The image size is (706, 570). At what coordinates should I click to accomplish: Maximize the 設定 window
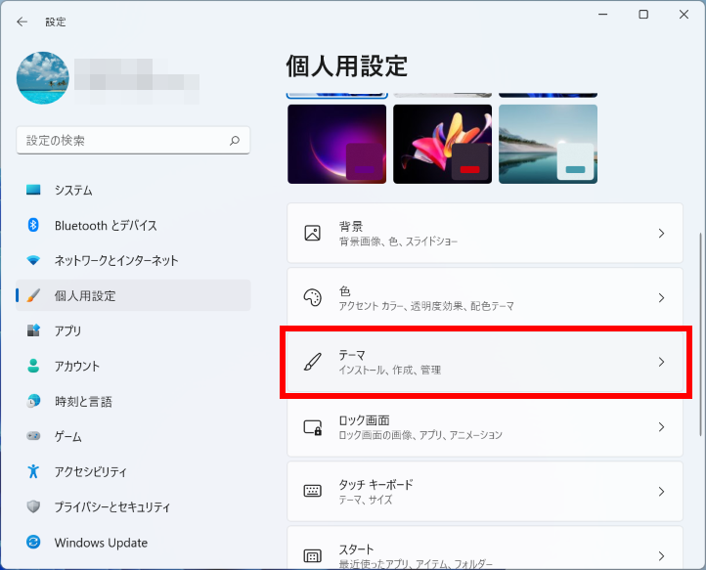643,15
